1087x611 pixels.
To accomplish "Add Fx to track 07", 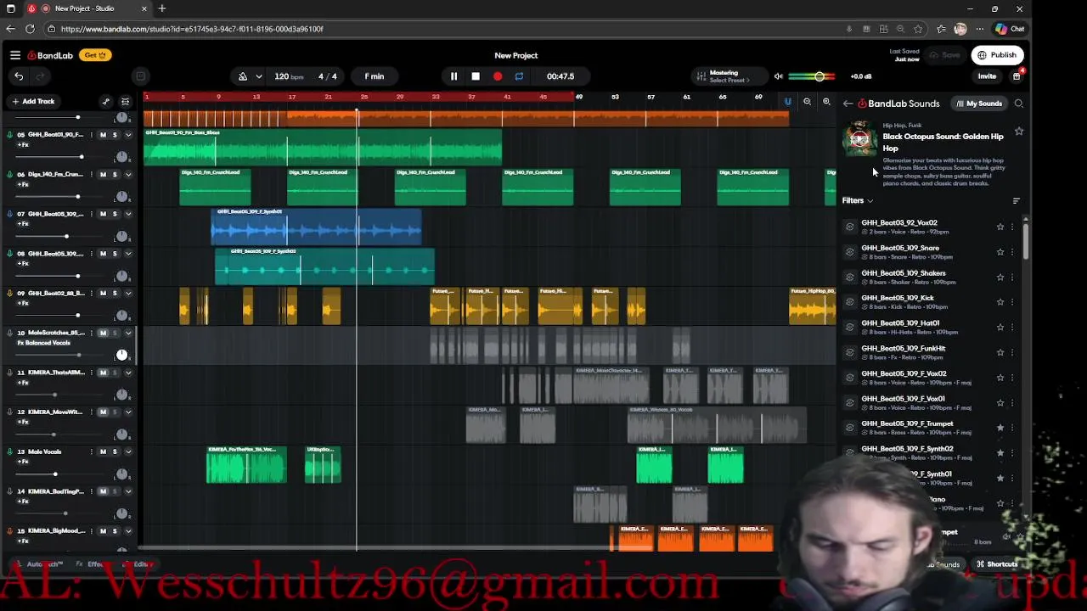I will (x=23, y=224).
